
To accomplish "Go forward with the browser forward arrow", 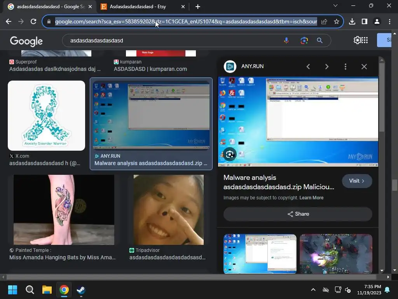I will [21, 22].
